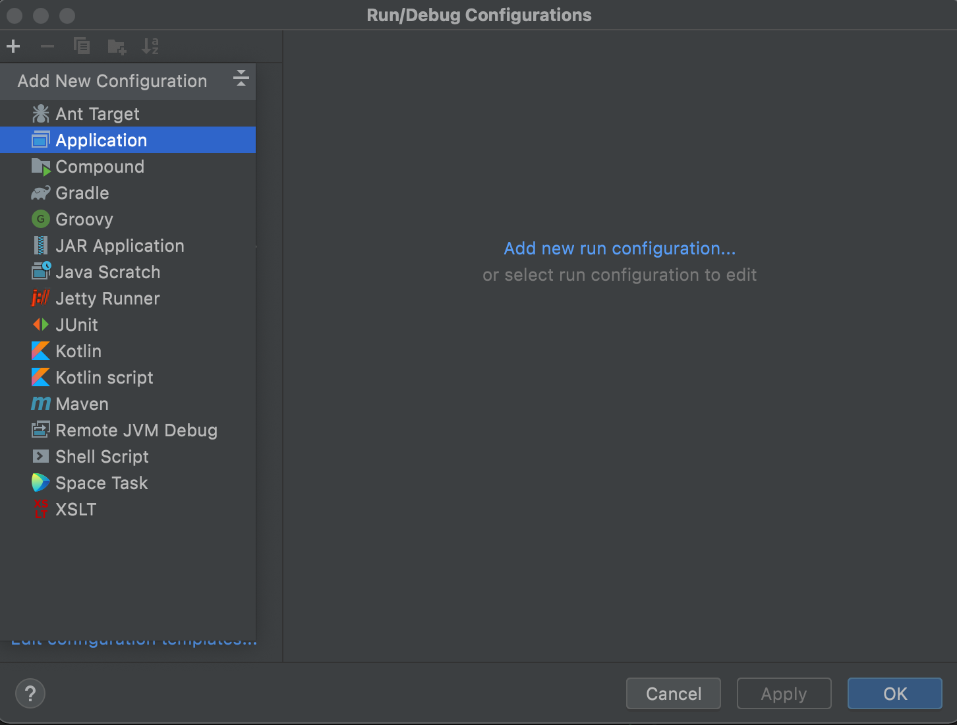The image size is (957, 725).
Task: Click the Java Scratch clock icon
Action: (x=41, y=271)
